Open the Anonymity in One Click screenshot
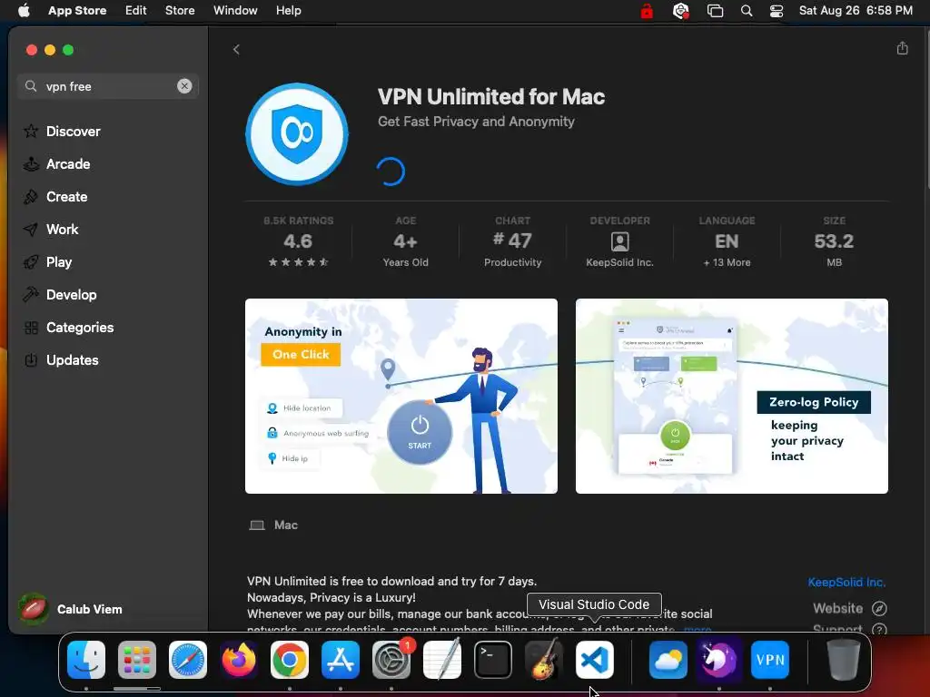930x697 pixels. [x=401, y=396]
